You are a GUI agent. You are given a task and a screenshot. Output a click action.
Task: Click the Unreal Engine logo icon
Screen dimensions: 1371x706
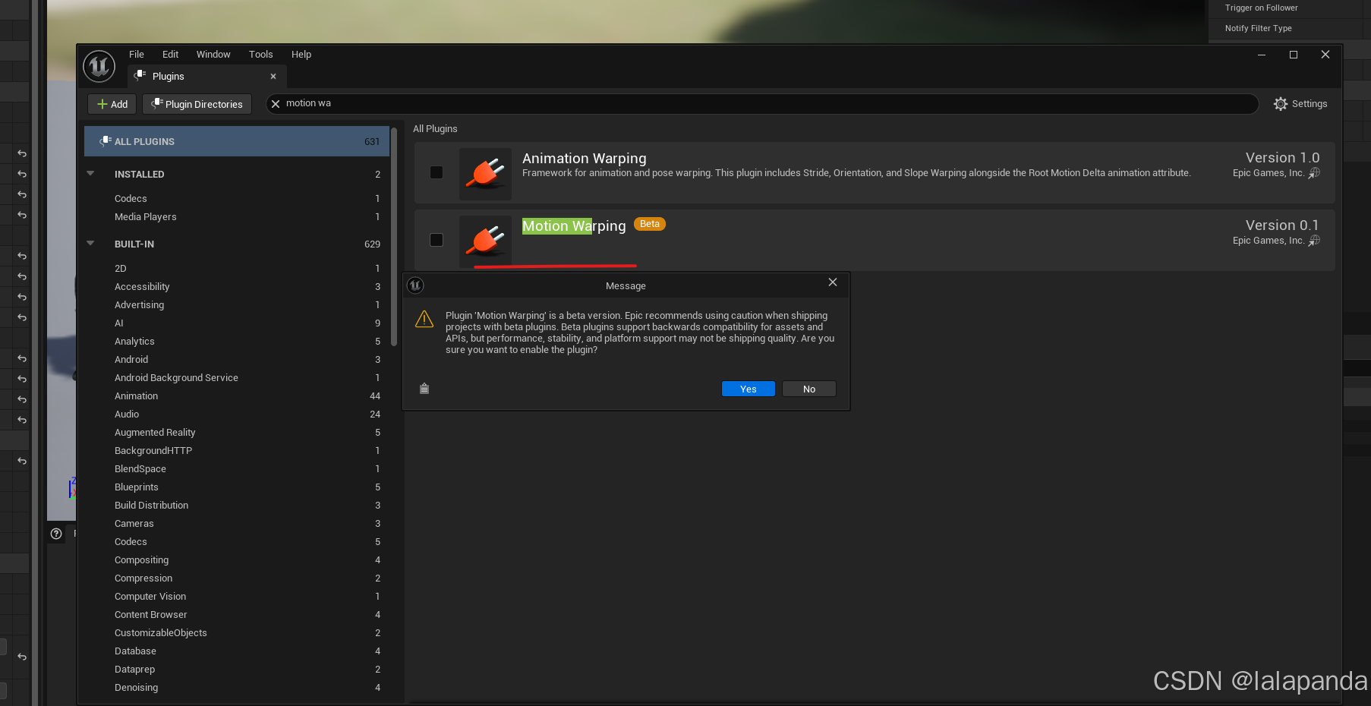pyautogui.click(x=99, y=67)
